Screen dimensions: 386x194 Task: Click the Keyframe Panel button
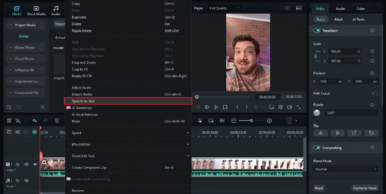point(365,188)
